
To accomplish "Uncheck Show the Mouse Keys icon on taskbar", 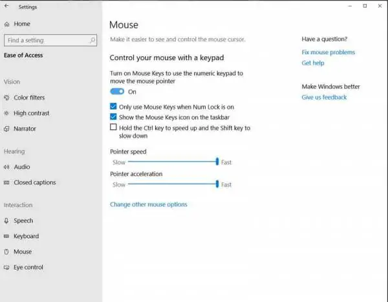I will [x=113, y=116].
